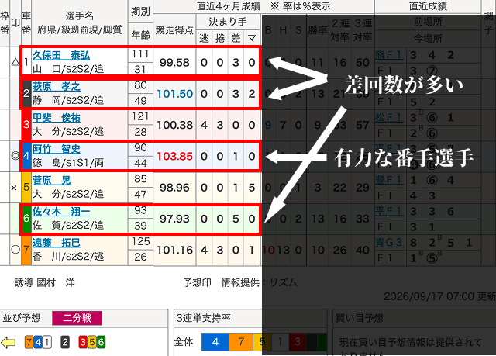The height and width of the screenshot is (356, 496).
Task: Select green number 6 in 並び予想 lineup
Action: tap(102, 342)
